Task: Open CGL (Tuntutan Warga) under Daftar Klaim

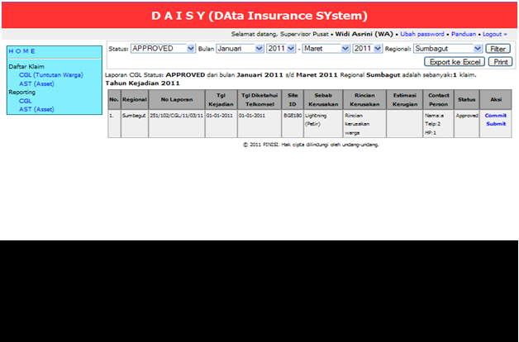Action: coord(51,75)
